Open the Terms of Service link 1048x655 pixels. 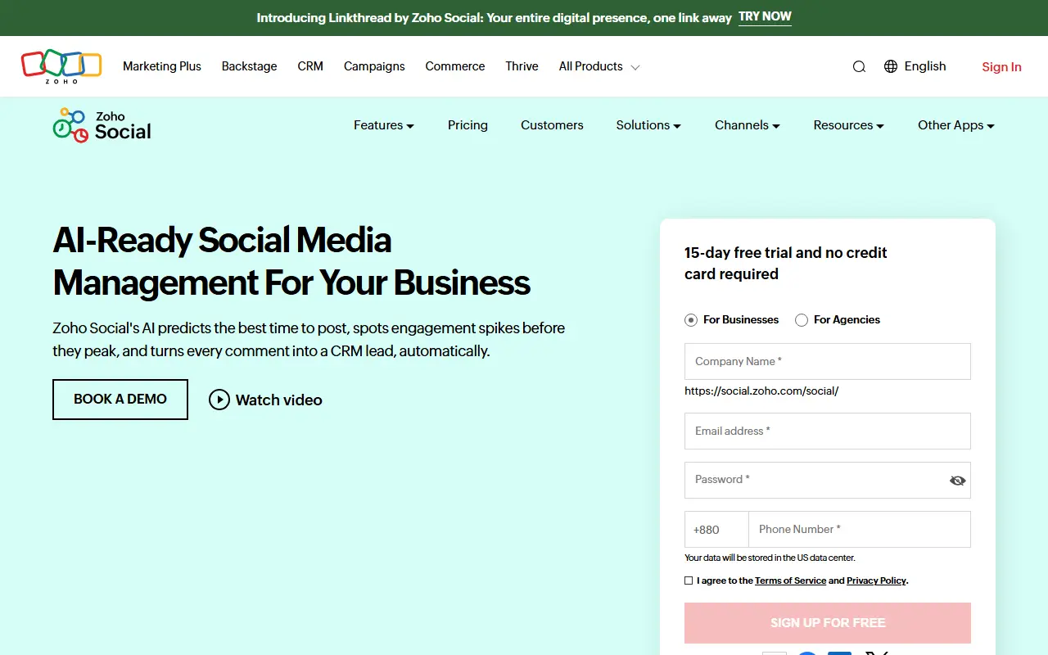[790, 580]
